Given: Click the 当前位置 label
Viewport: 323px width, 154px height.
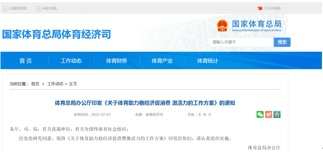Looking at the screenshot, I should 19,84.
